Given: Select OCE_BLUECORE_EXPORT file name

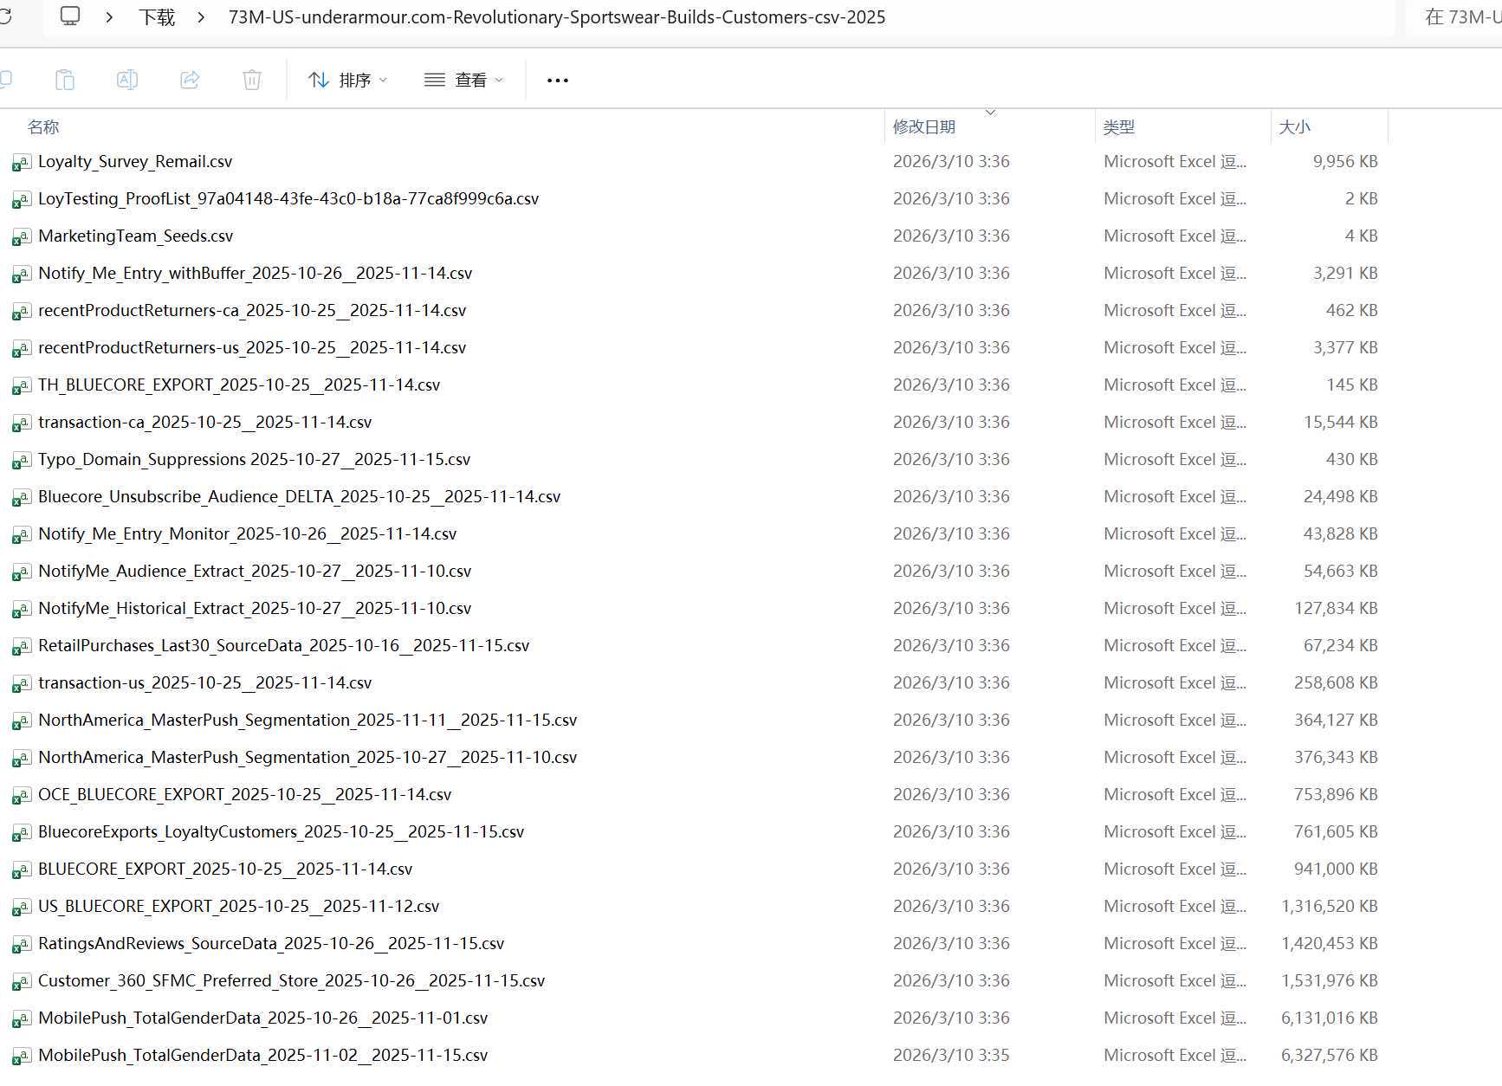Looking at the screenshot, I should click(x=245, y=794).
